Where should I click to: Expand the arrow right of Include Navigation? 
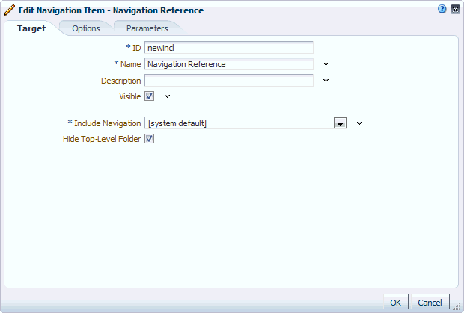359,123
